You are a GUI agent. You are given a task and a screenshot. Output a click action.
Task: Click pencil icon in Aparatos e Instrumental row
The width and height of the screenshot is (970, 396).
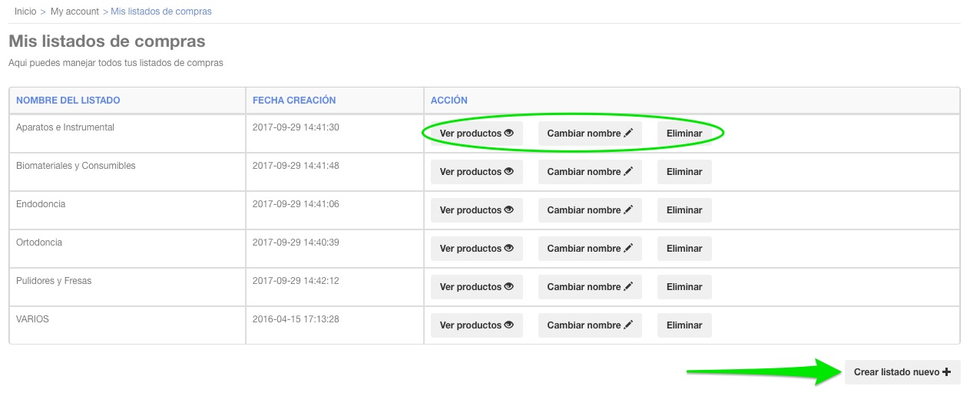coord(628,133)
